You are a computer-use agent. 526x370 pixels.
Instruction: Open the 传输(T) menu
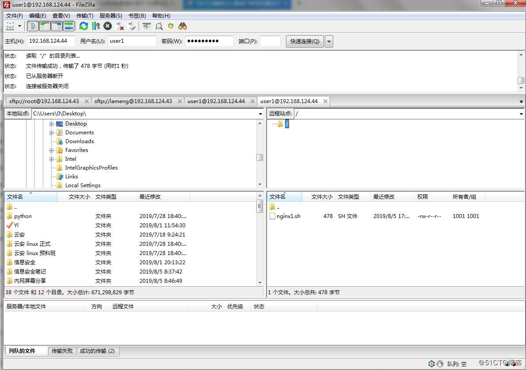(x=85, y=16)
